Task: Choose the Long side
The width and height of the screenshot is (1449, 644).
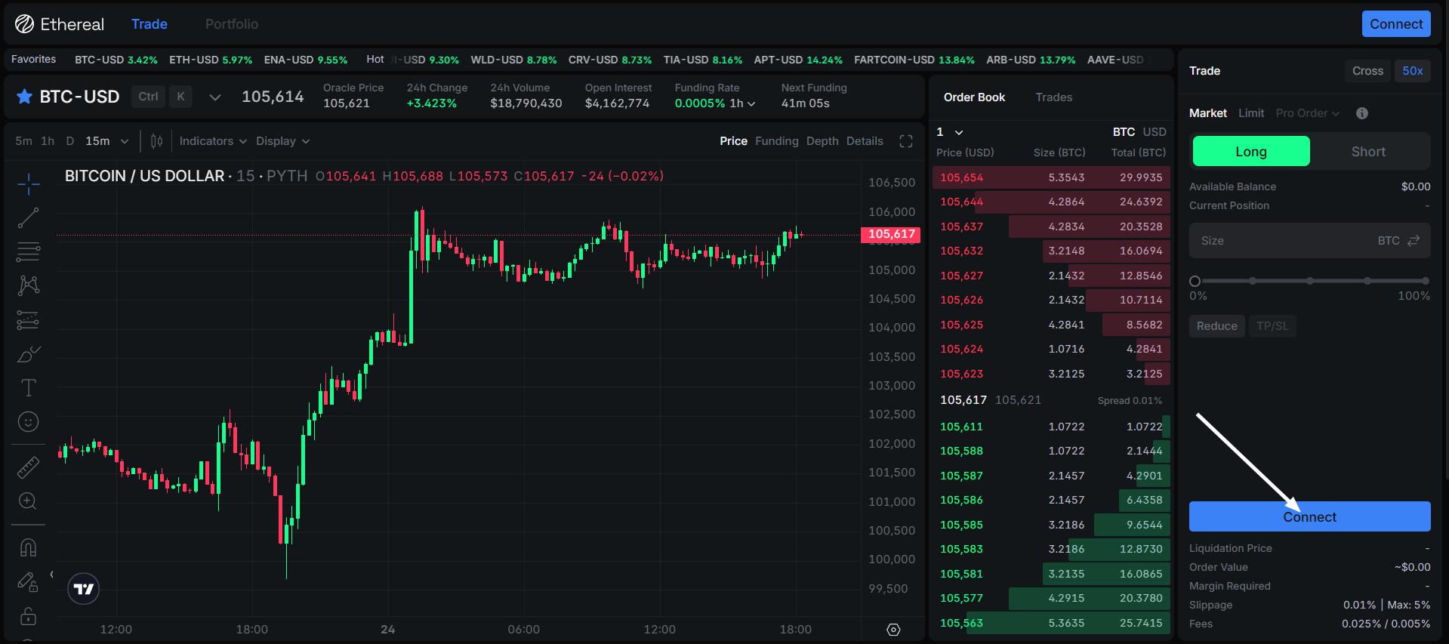Action: coord(1251,152)
